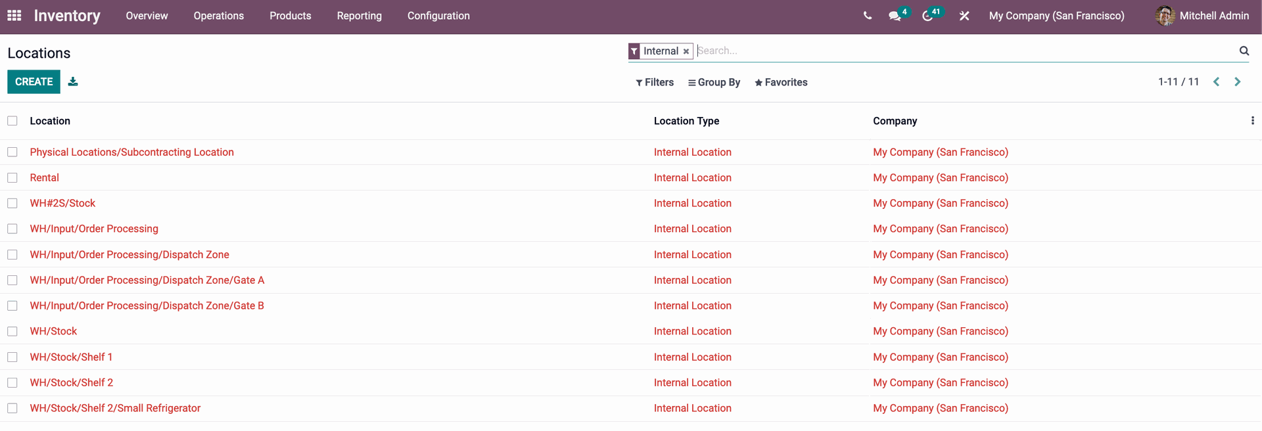The image size is (1262, 431).
Task: Open the Filters dropdown
Action: click(x=655, y=82)
